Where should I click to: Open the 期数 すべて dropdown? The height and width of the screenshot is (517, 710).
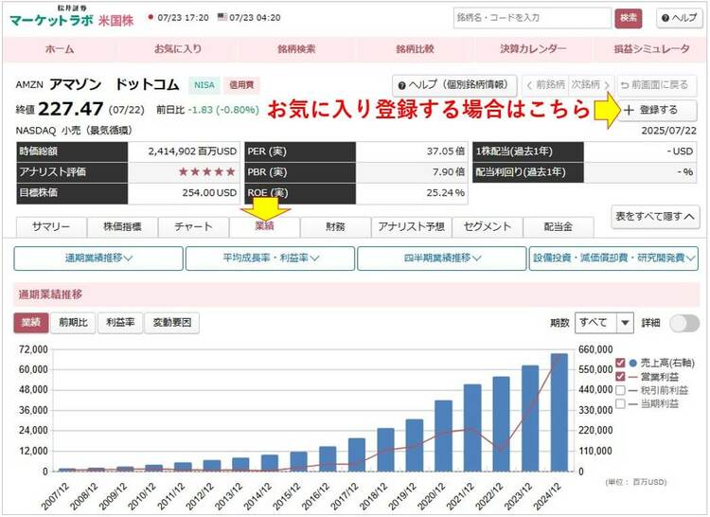click(604, 323)
